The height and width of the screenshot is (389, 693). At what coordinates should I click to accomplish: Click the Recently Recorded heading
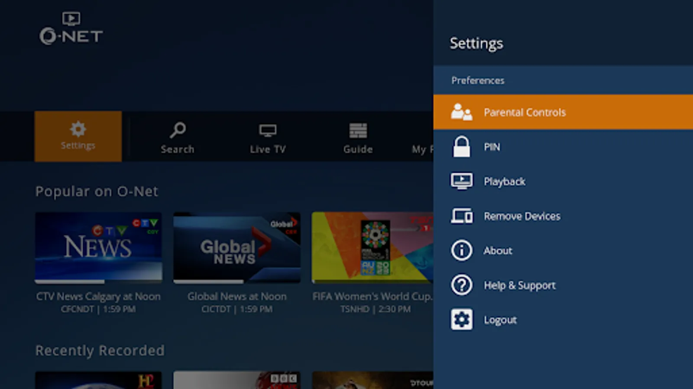pos(100,351)
